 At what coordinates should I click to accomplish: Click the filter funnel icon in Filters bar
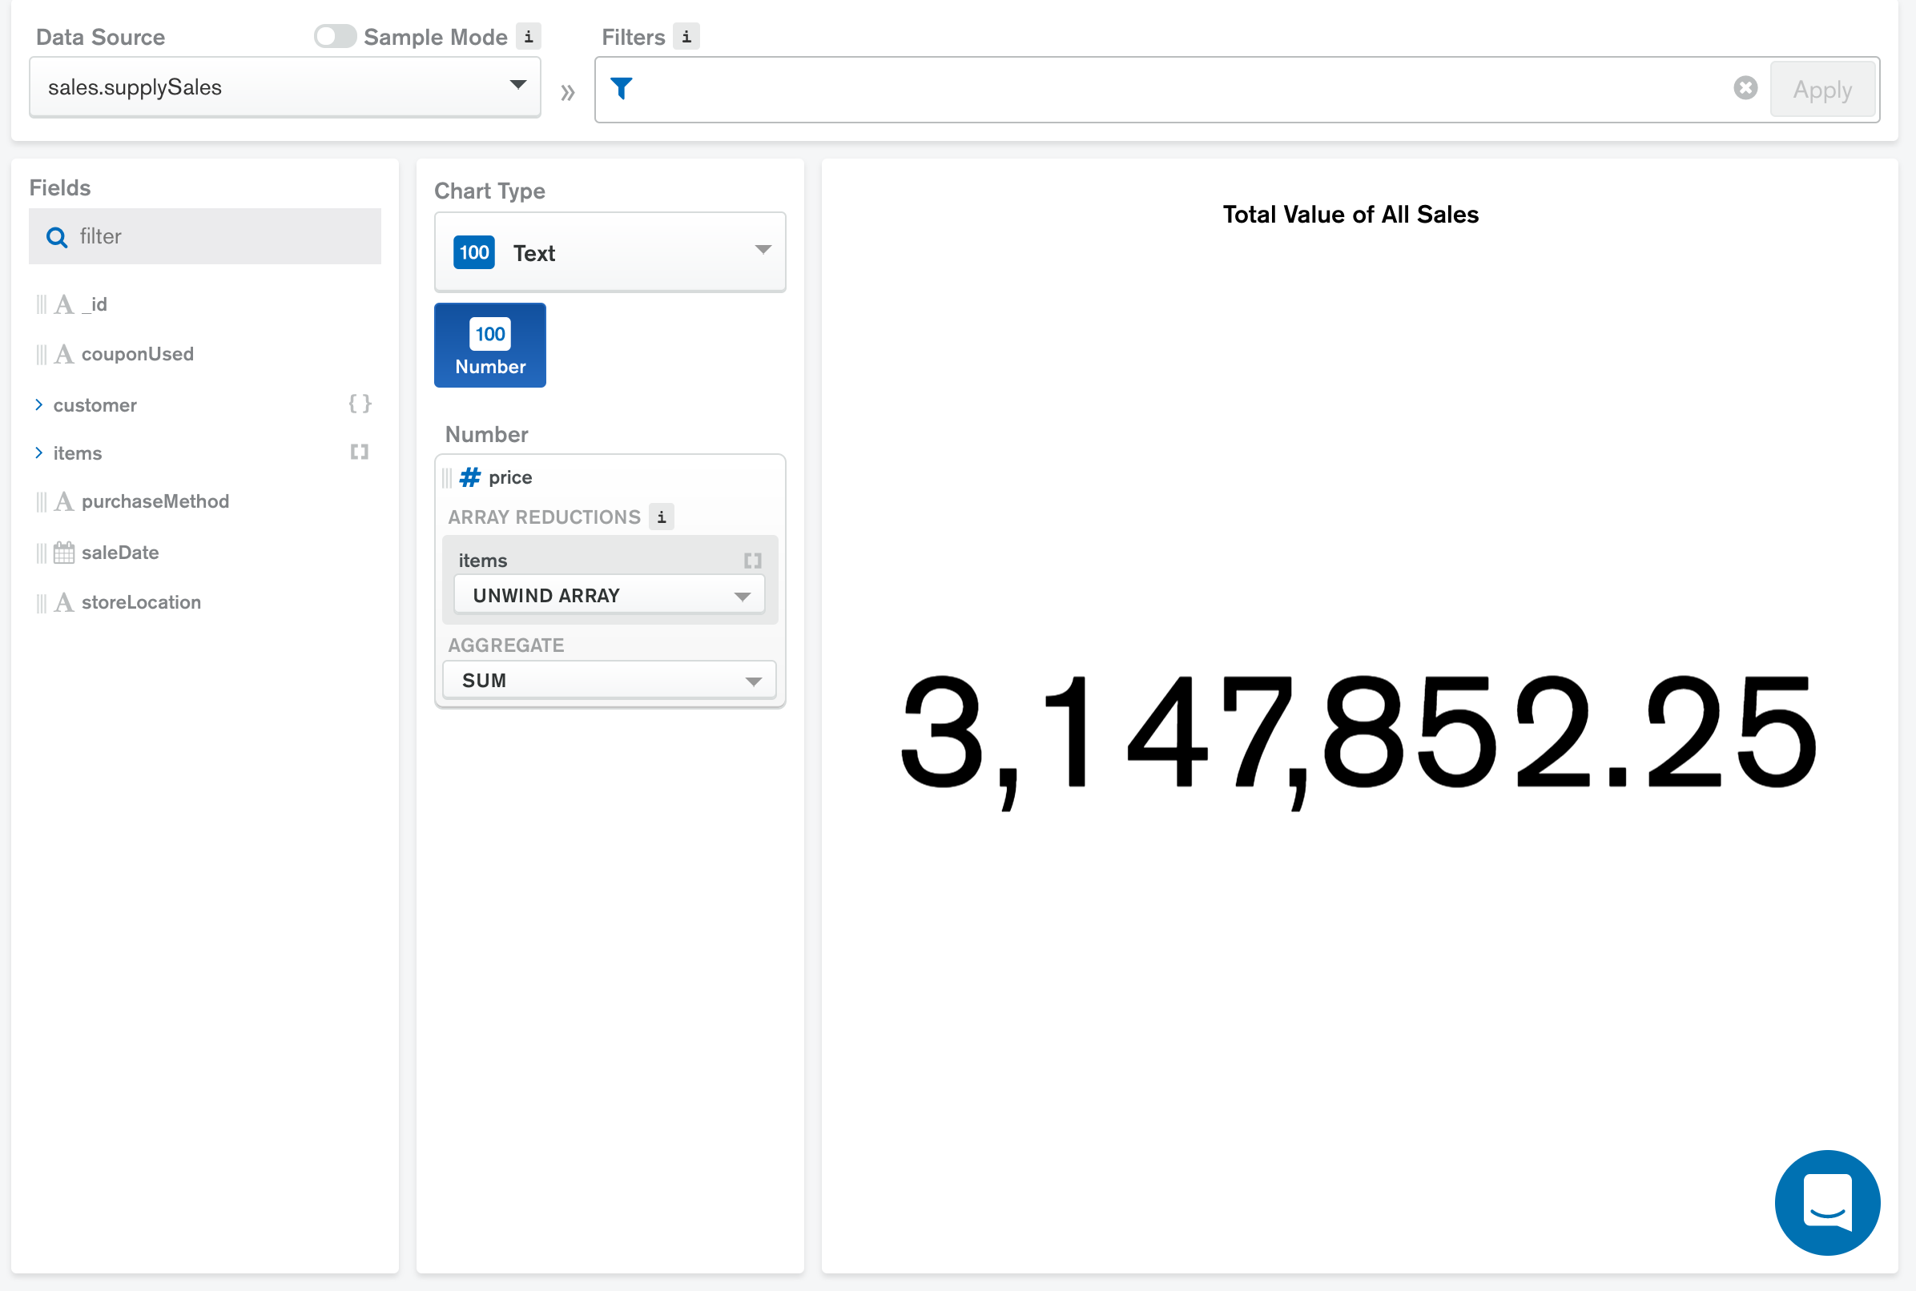tap(622, 88)
